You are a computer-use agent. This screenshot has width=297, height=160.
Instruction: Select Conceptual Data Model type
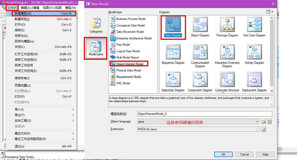pyautogui.click(x=128, y=25)
